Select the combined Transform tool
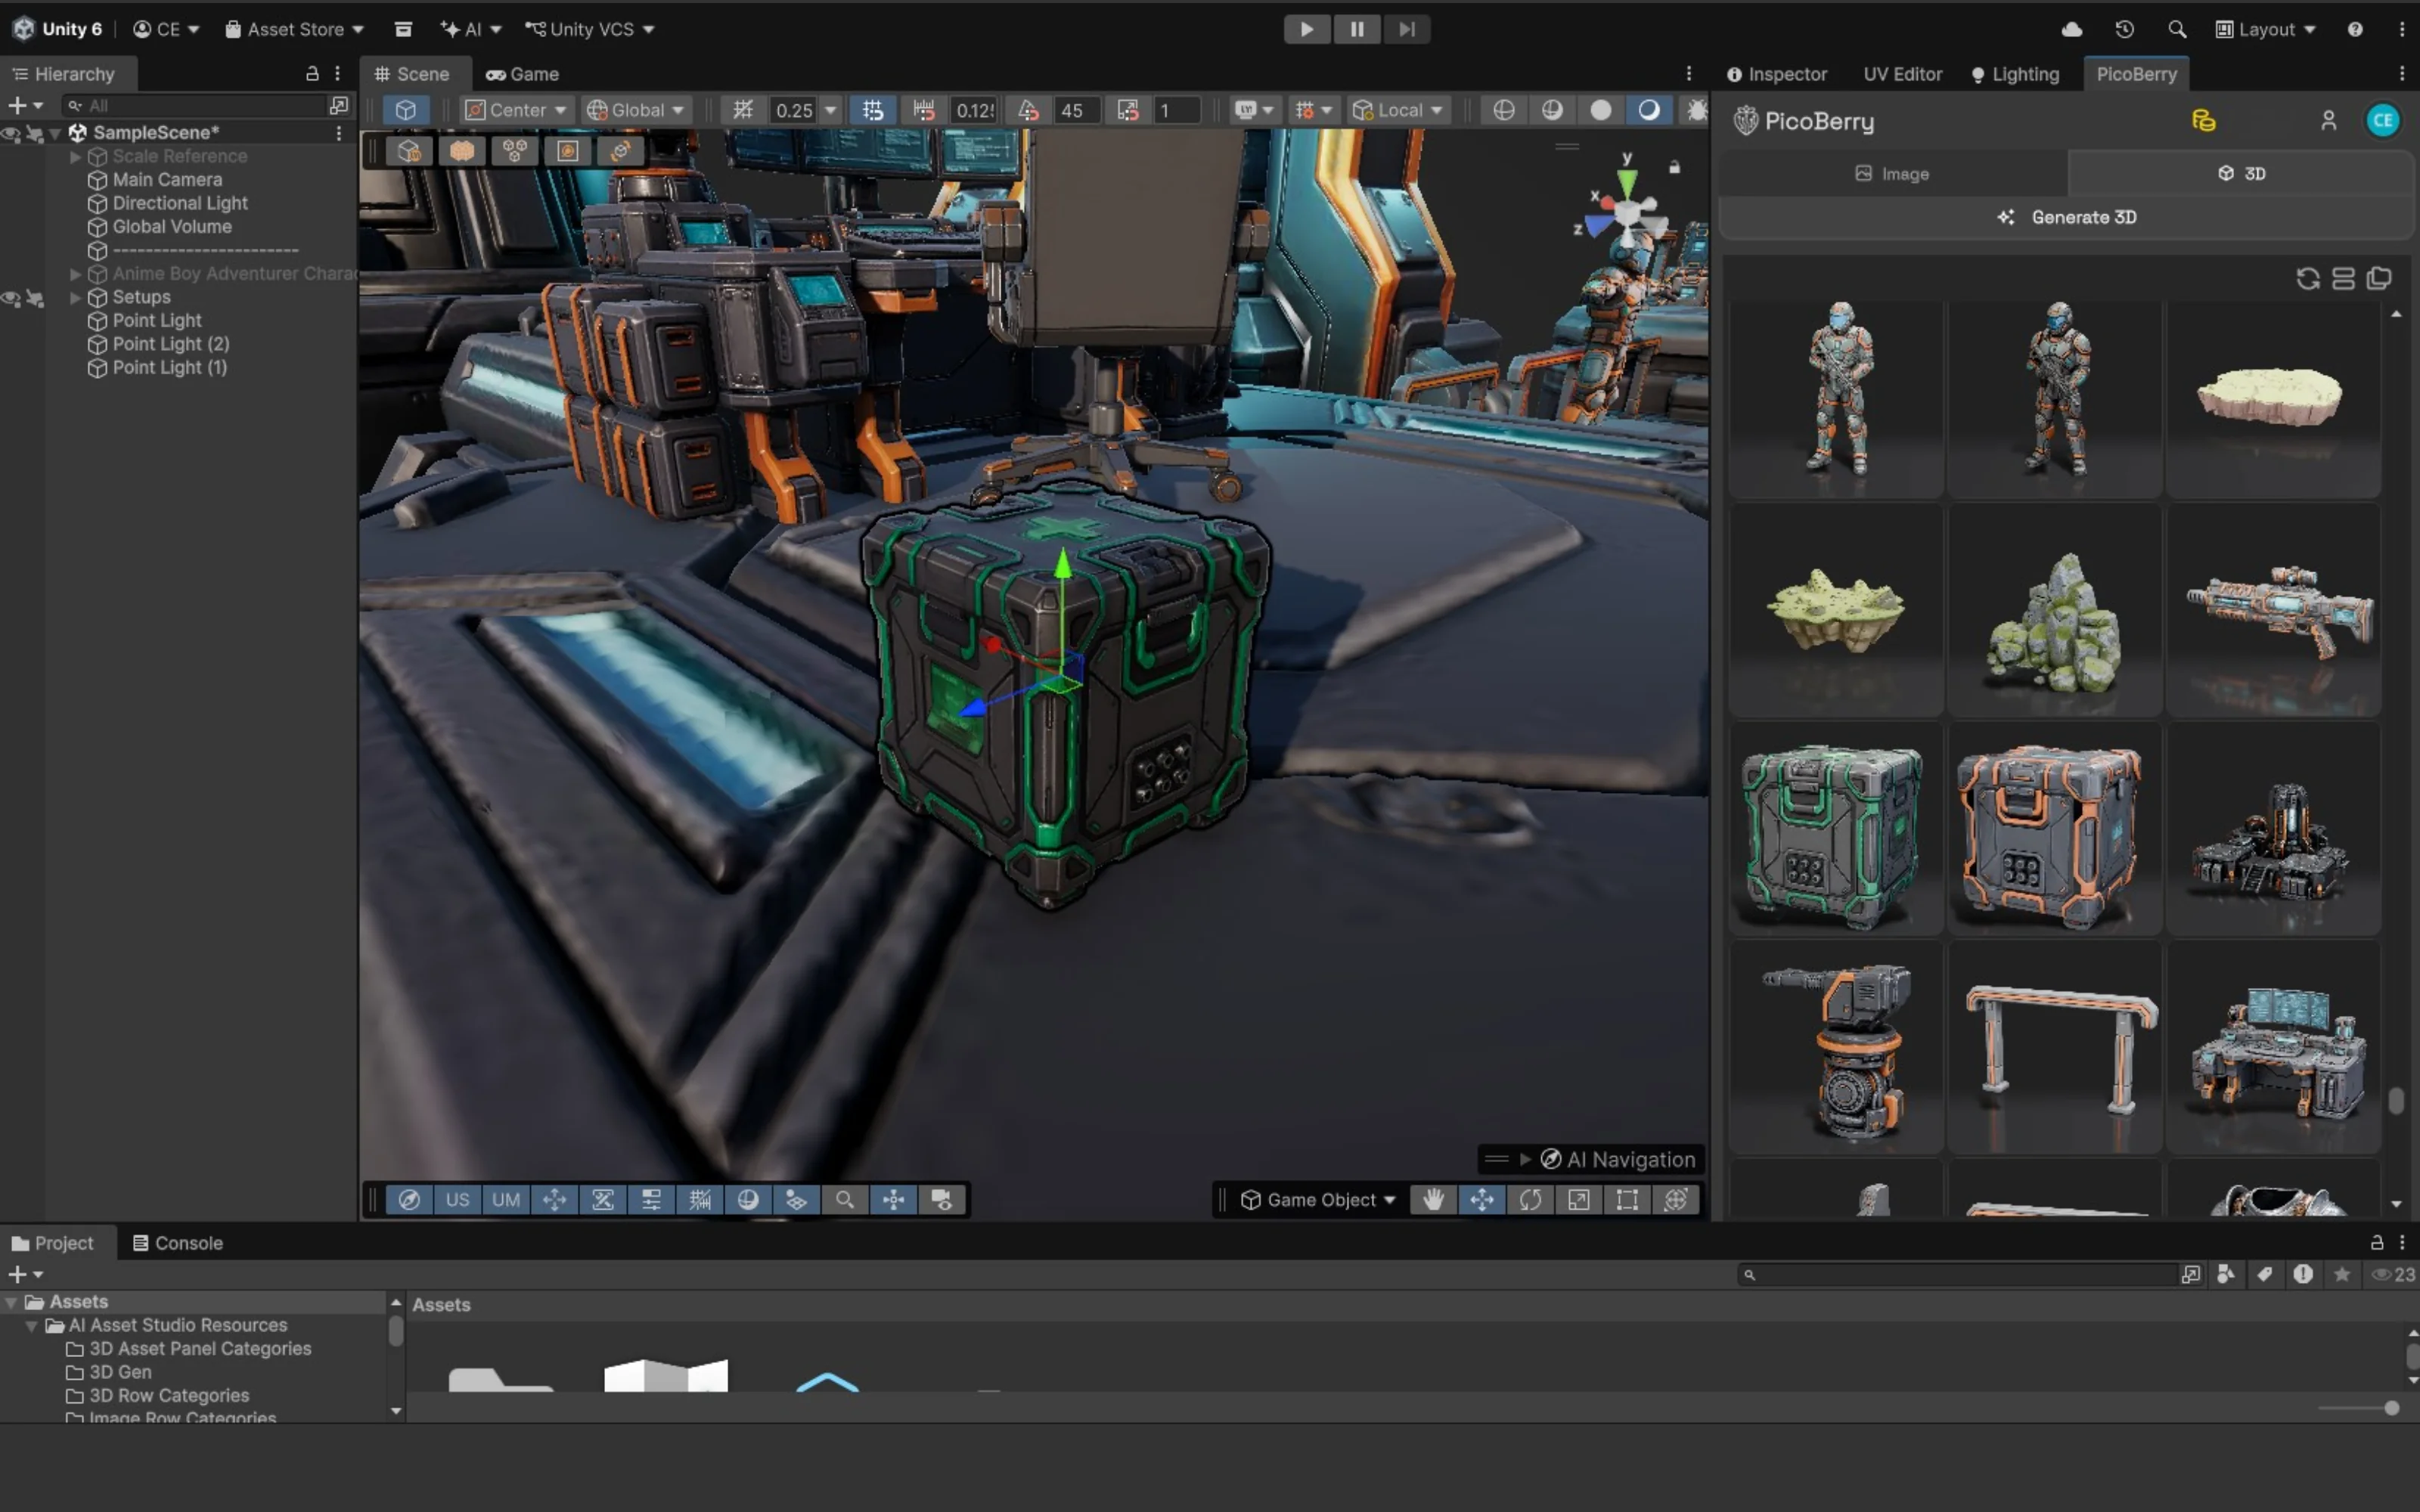This screenshot has height=1512, width=2420. [x=1676, y=1199]
